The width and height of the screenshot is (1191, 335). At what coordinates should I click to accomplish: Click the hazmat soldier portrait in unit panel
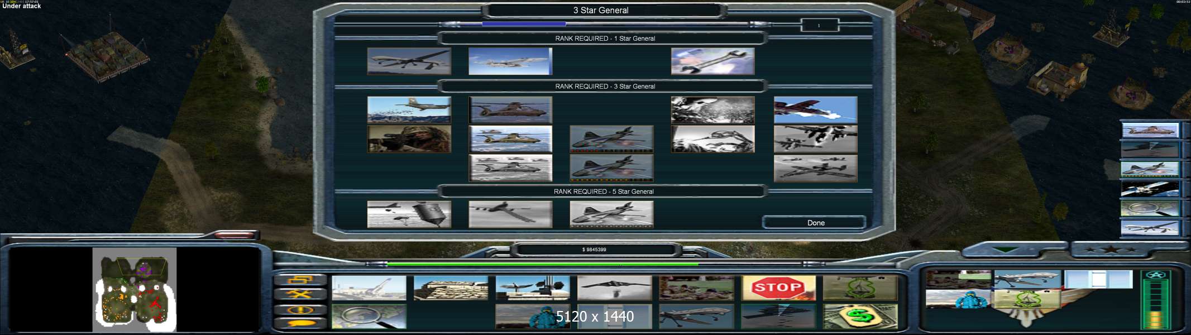pyautogui.click(x=958, y=299)
